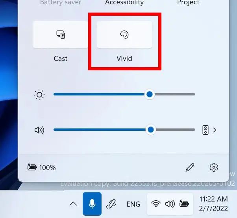Click the blue microphone icon in taskbar
Screen dimensions: 237x218
[92, 204]
